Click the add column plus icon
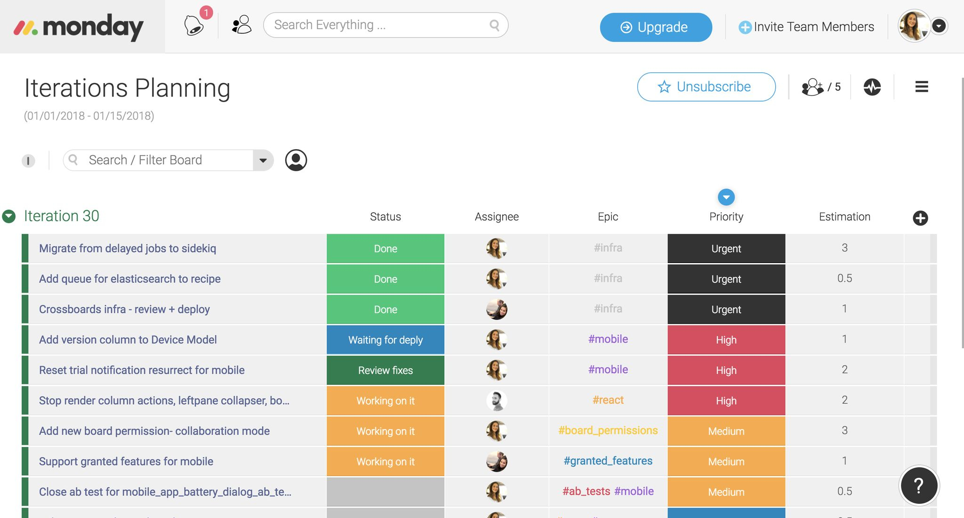 click(x=921, y=217)
